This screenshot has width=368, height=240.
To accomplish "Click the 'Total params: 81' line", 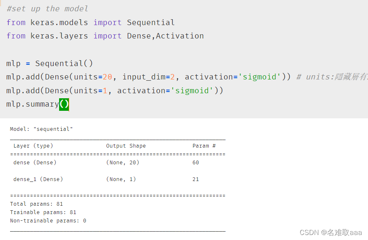I will [x=36, y=204].
